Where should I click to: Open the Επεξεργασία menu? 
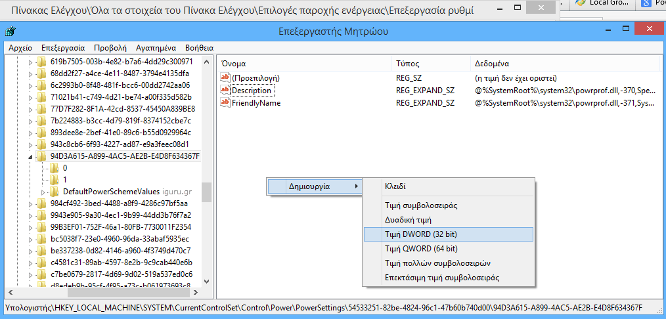[x=63, y=47]
